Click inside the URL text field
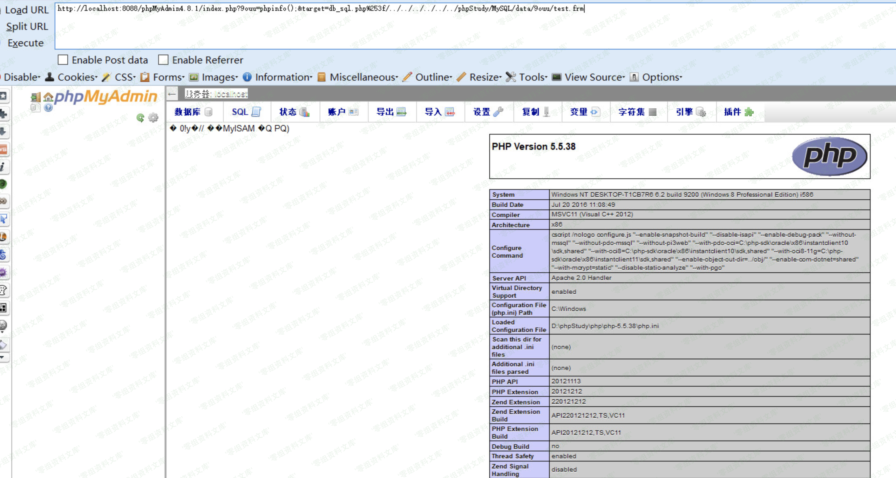This screenshot has height=478, width=896. pos(452,28)
